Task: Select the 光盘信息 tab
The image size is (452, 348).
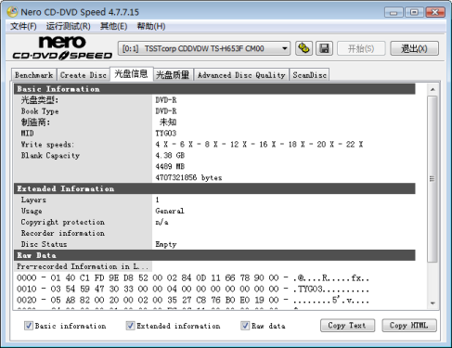Action: click(131, 74)
